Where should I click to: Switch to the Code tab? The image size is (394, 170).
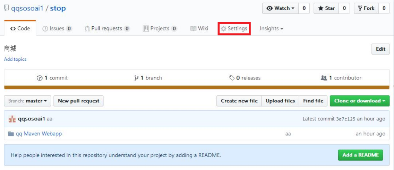(x=20, y=29)
